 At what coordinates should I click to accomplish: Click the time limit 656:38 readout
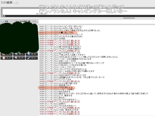[x=23, y=21]
